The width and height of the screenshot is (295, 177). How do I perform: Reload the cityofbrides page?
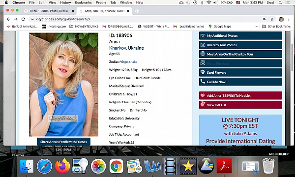click(23, 19)
